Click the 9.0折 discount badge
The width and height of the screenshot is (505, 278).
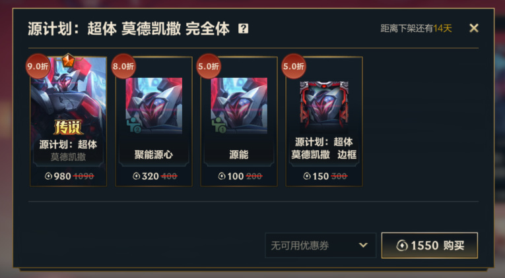pyautogui.click(x=38, y=66)
